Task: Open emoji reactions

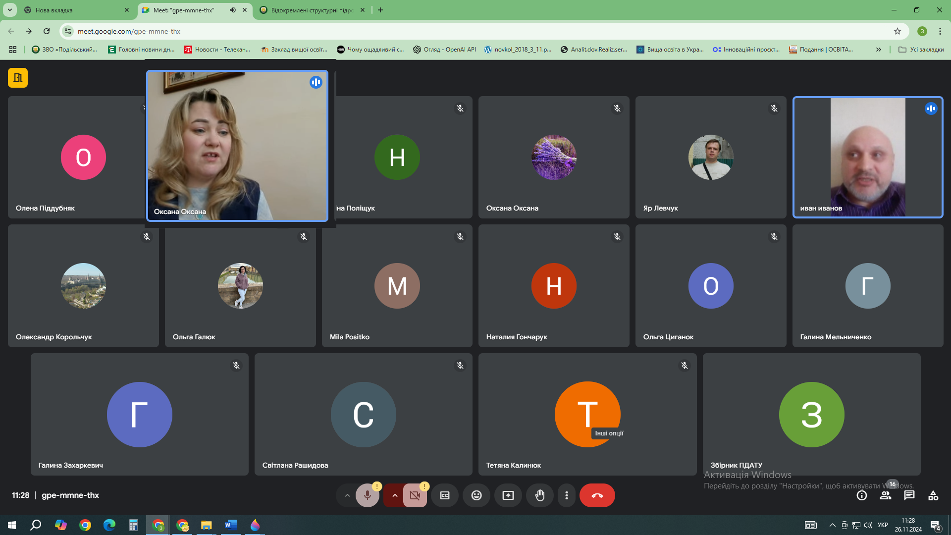Action: click(476, 495)
